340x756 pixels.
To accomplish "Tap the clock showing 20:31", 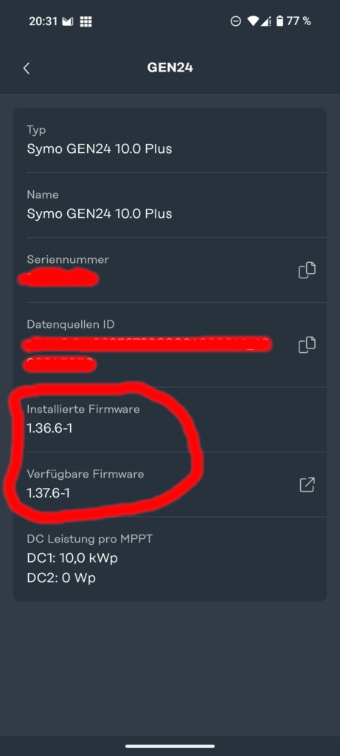I will (43, 21).
